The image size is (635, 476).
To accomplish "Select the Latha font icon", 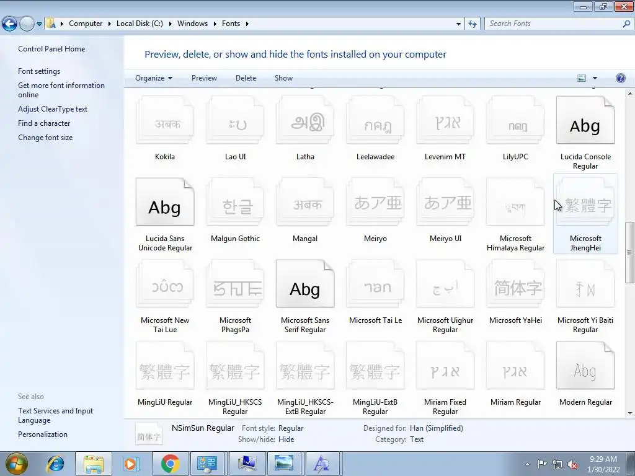I will coord(305,120).
